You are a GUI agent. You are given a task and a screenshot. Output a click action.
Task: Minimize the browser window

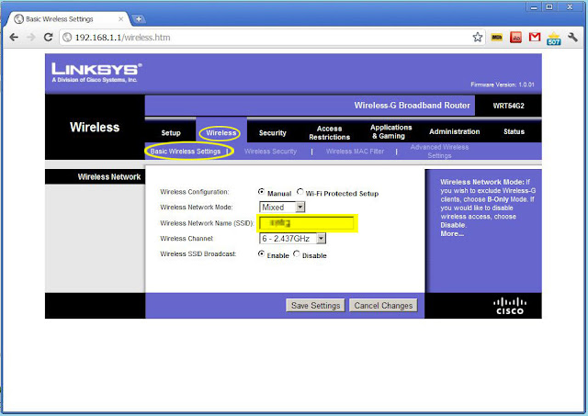[534, 7]
